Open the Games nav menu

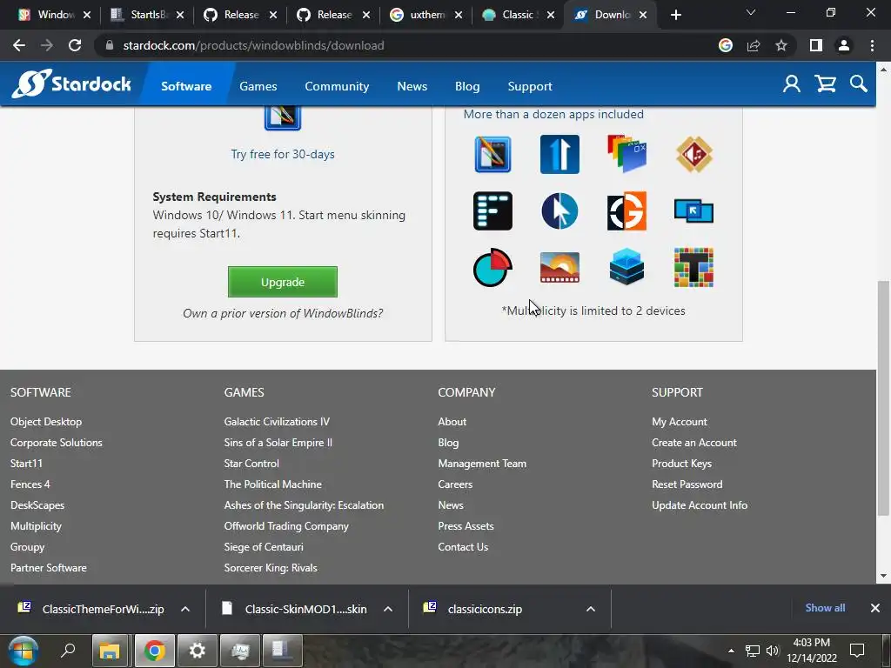(258, 86)
